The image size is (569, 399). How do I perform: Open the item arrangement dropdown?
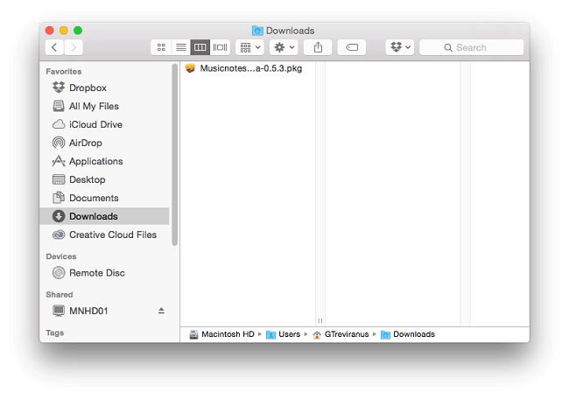coord(249,47)
